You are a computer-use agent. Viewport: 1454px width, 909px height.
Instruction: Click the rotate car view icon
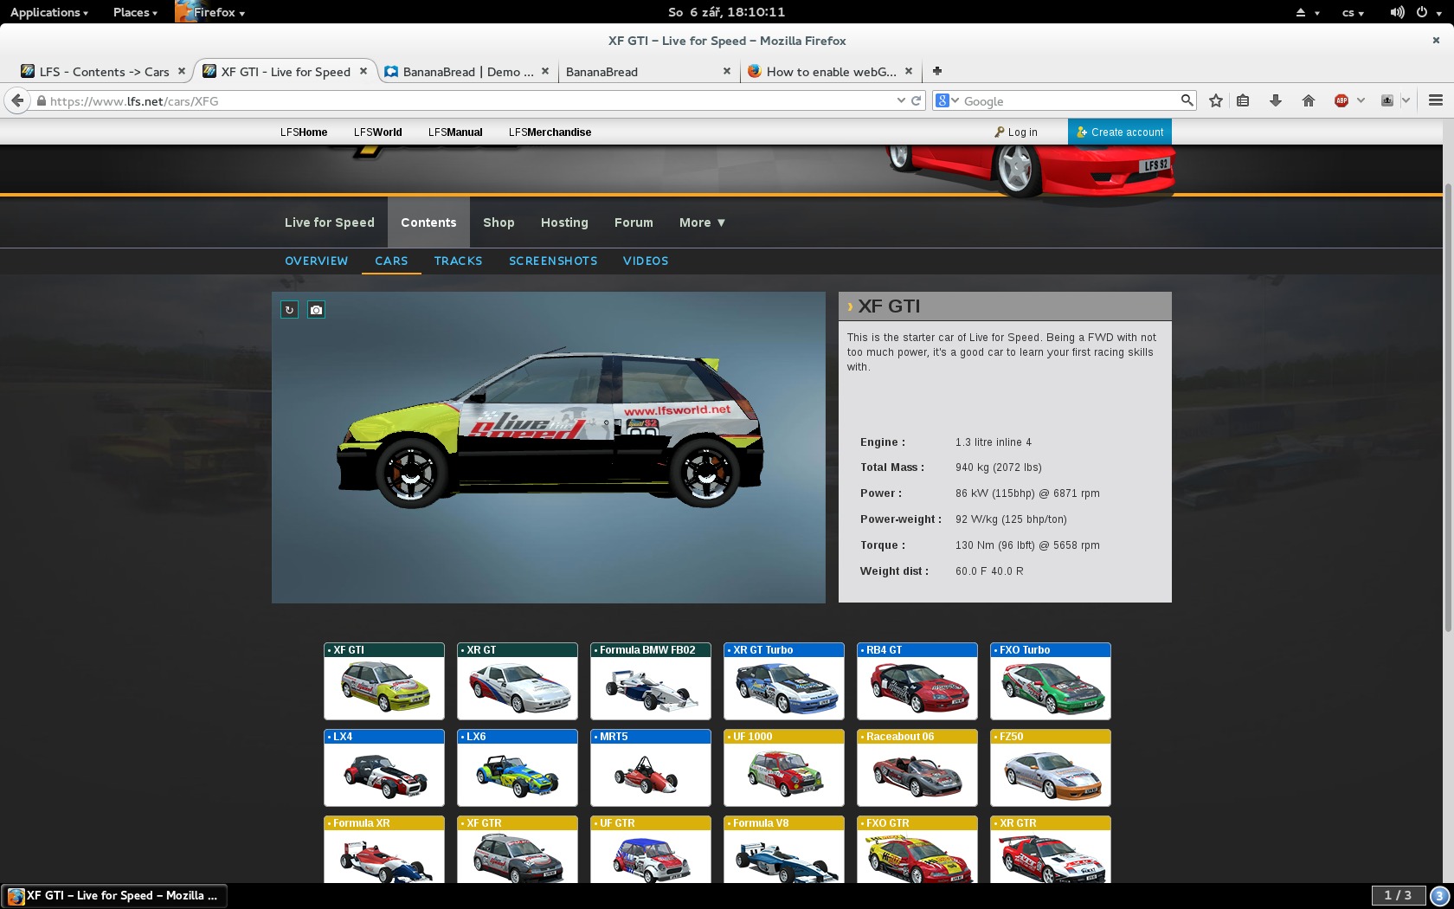pyautogui.click(x=289, y=309)
